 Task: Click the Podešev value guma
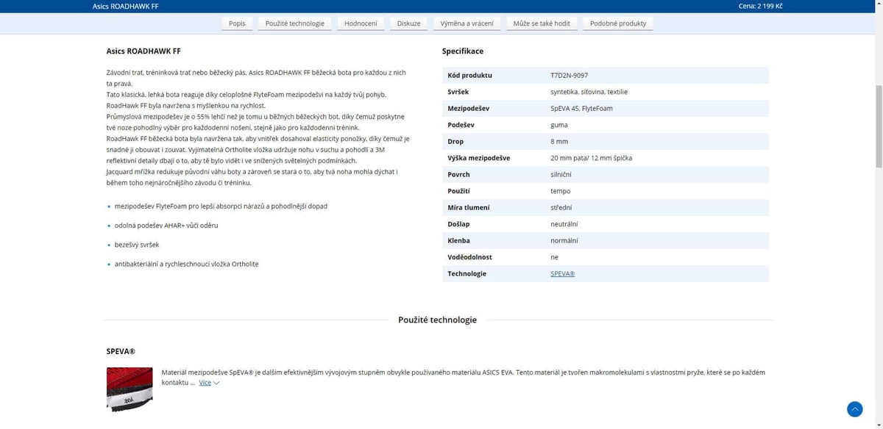tap(558, 125)
